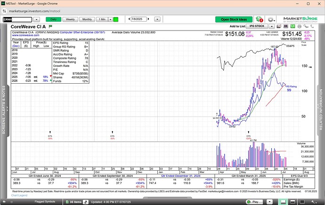
Task: Open the alerts icon with red badge
Action: (259, 19)
